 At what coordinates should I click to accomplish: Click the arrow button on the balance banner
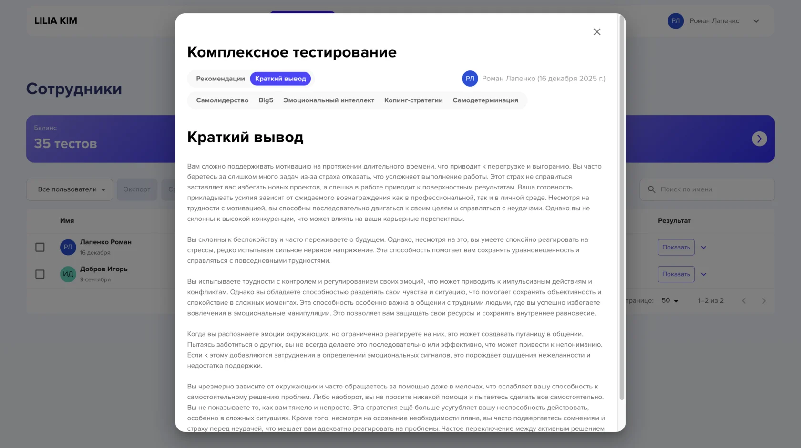click(760, 139)
